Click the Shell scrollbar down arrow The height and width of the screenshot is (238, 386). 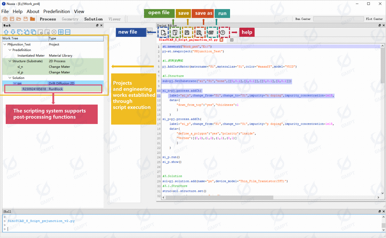point(383,230)
